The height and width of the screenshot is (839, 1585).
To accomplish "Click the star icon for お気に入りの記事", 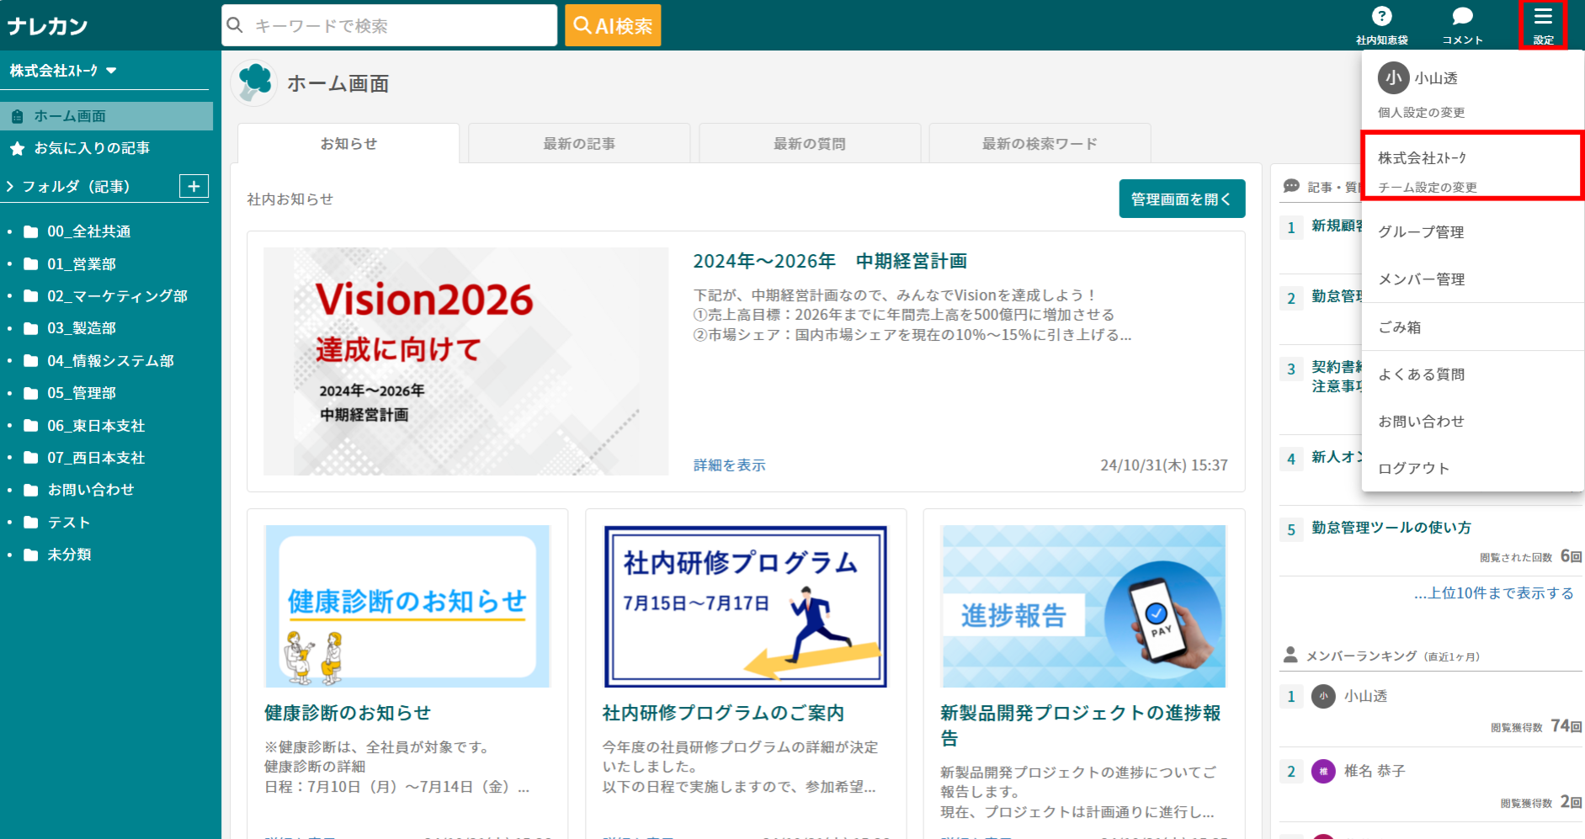I will (17, 148).
